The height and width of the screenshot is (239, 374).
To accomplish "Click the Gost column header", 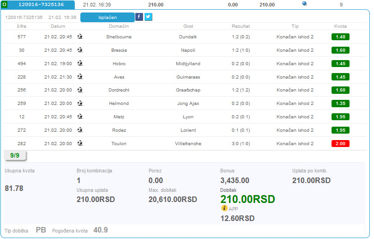I will coord(188,26).
